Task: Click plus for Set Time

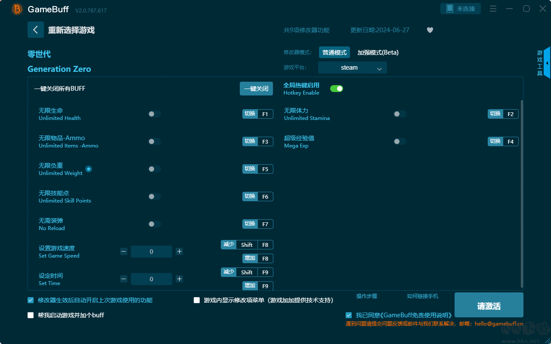Action: tap(180, 279)
